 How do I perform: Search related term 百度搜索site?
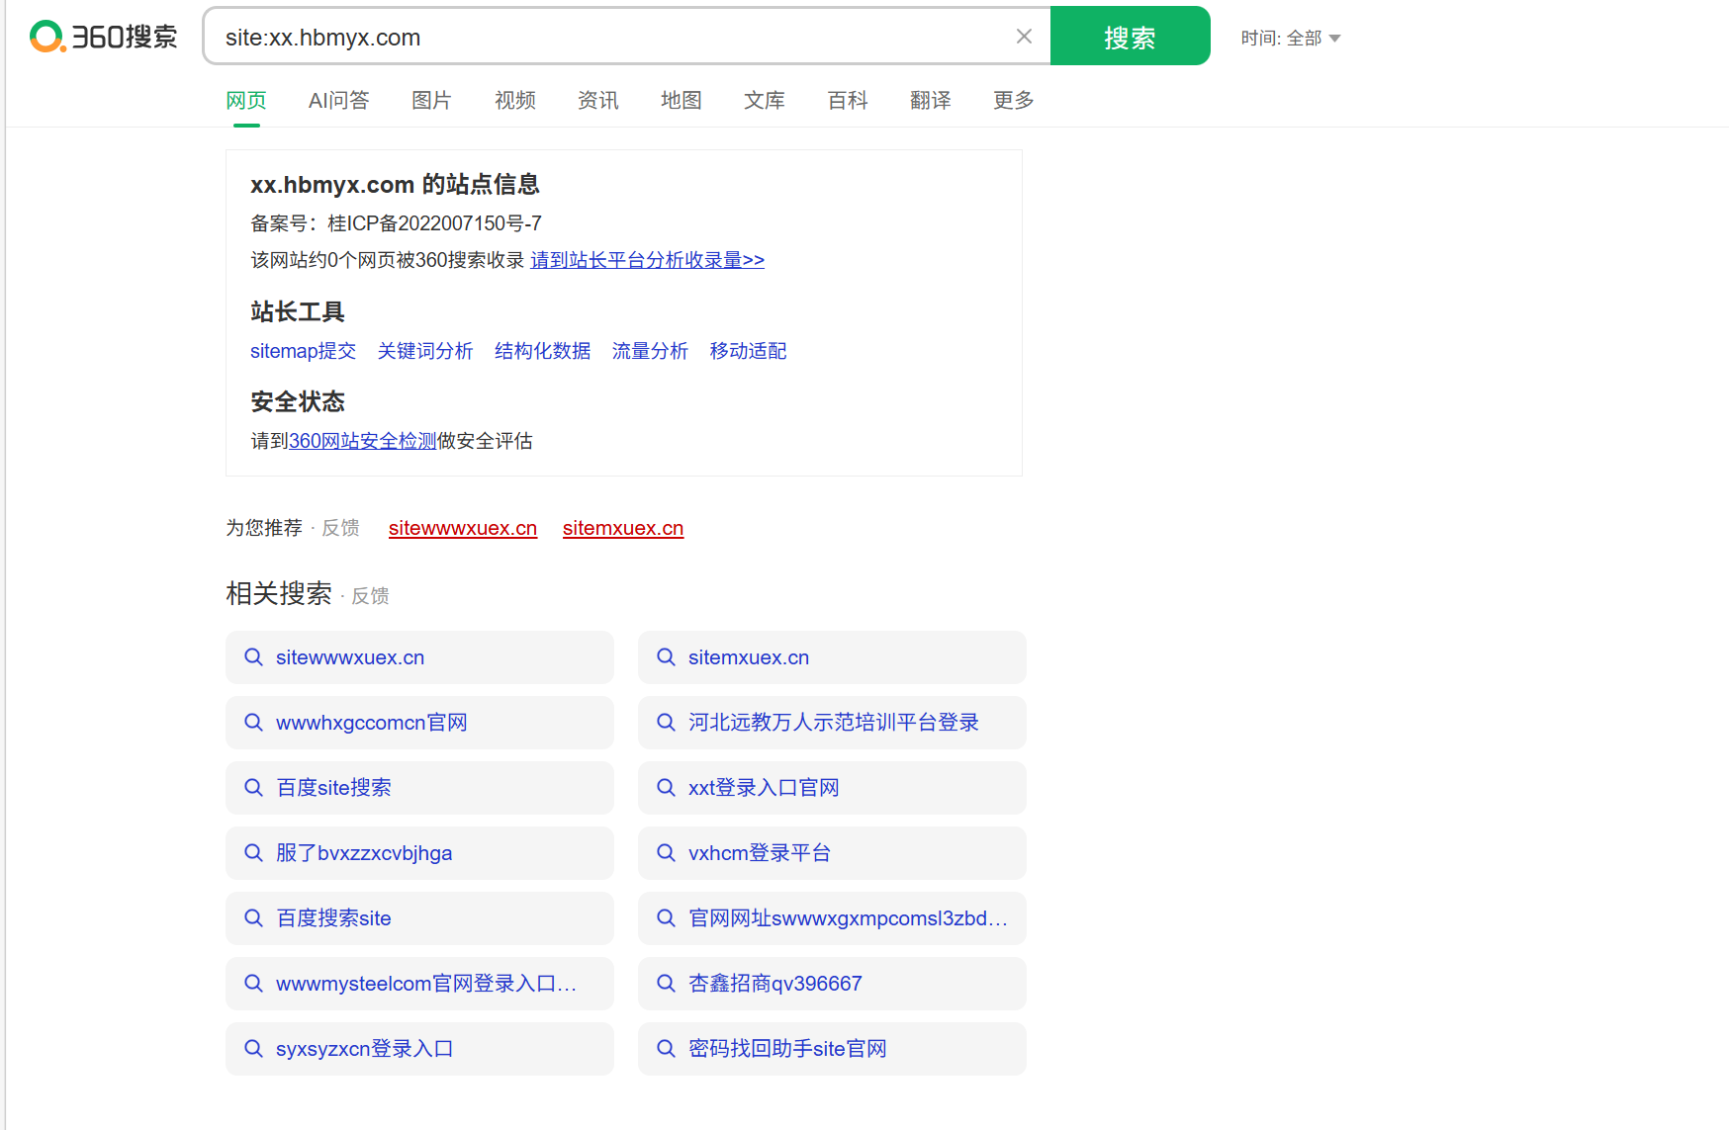[419, 918]
